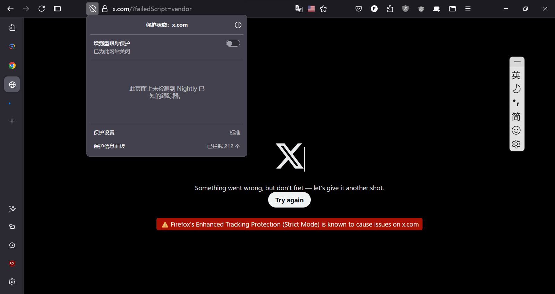Open Chrome sidebar icon
This screenshot has width=555, height=294.
point(12,65)
